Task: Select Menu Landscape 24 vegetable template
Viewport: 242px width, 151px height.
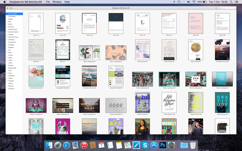Action: click(x=116, y=53)
